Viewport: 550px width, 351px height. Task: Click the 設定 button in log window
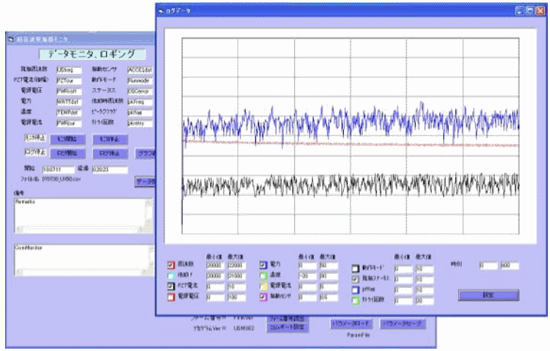pyautogui.click(x=488, y=295)
